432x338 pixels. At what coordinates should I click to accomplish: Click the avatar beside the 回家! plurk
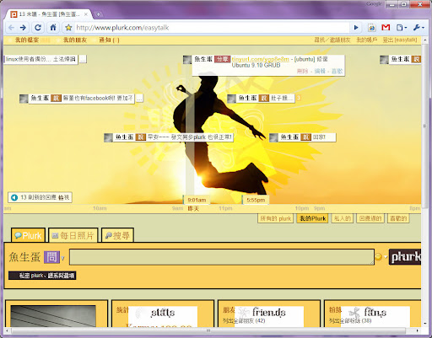273,137
